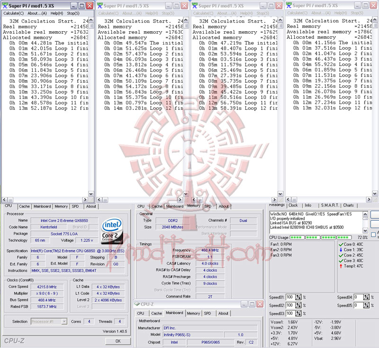Select CPU tab in middle CPU-Z memory window
Image resolution: width=379 pixels, height=348 pixels.
(x=141, y=206)
